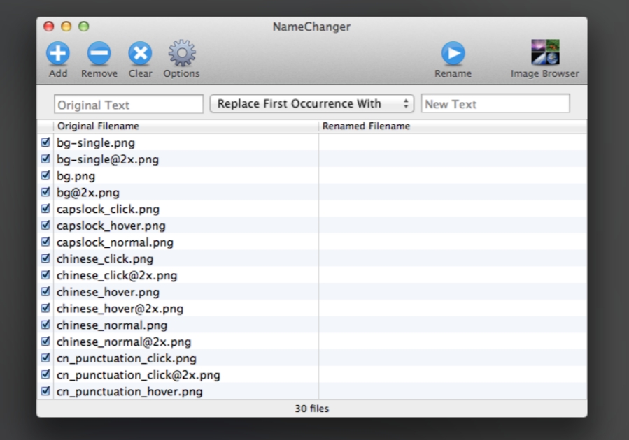The image size is (629, 440).
Task: Click the Renamed Filename column header
Action: pos(453,126)
